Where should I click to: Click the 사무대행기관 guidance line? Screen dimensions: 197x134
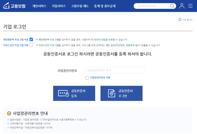pyautogui.click(x=30, y=124)
